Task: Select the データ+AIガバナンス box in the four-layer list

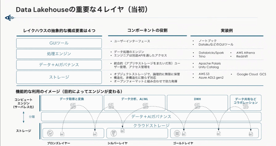Action: (x=59, y=65)
